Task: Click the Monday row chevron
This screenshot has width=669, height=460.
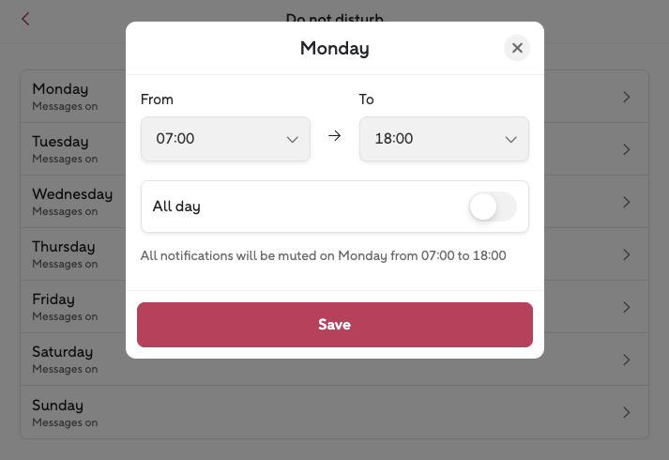Action: 627,97
